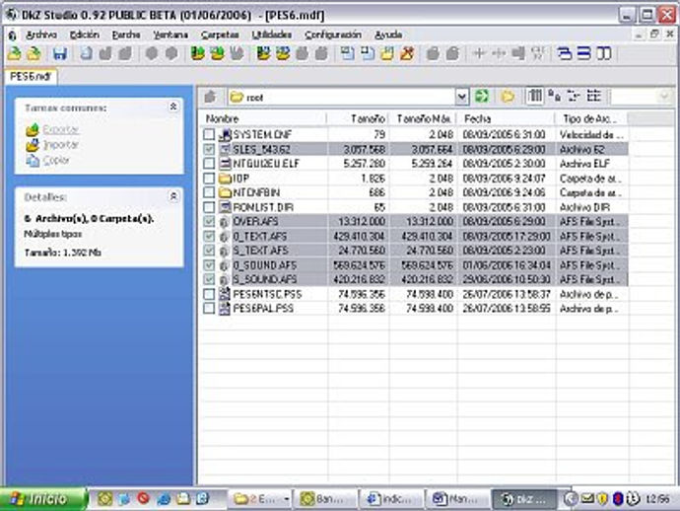Viewport: 680px width, 511px height.
Task: Click the cascade windows toolbar icon
Action: click(x=565, y=54)
